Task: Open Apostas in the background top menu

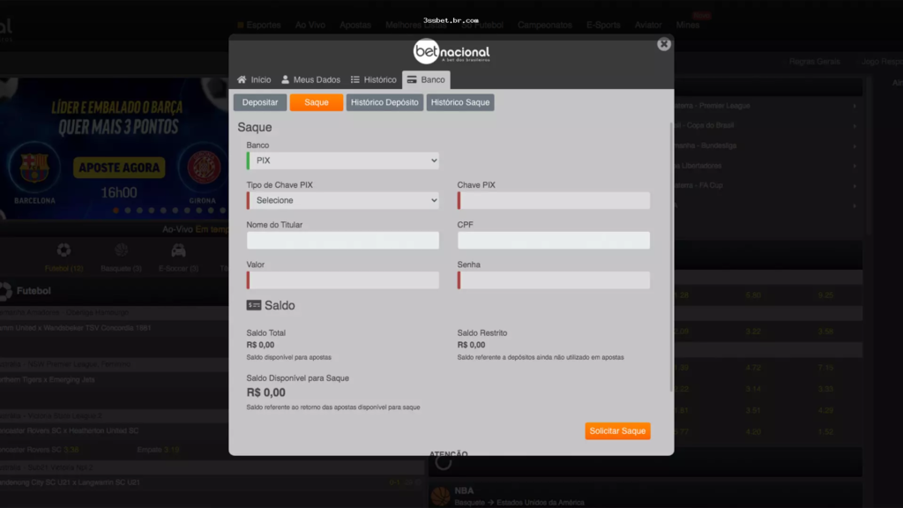Action: click(x=354, y=26)
